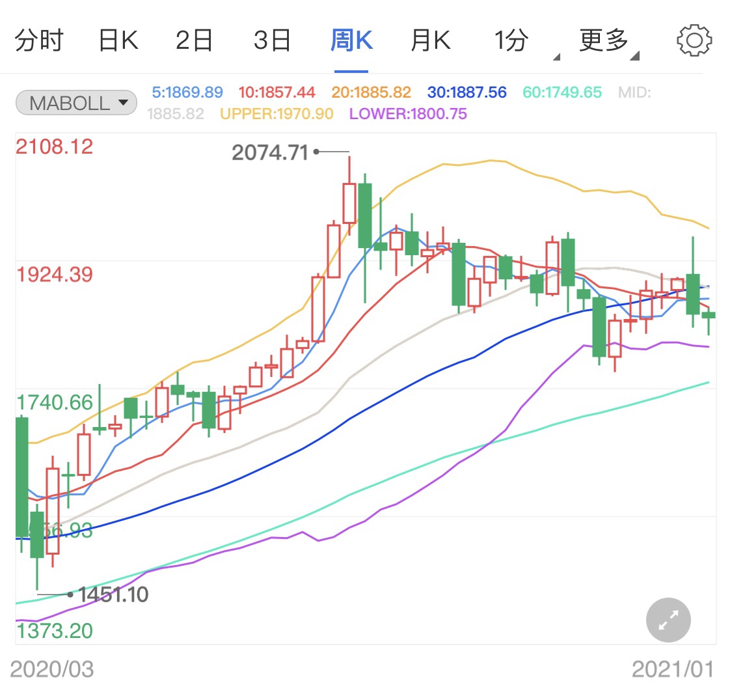Click the 60-period MA value label
The width and height of the screenshot is (732, 692).
[562, 92]
